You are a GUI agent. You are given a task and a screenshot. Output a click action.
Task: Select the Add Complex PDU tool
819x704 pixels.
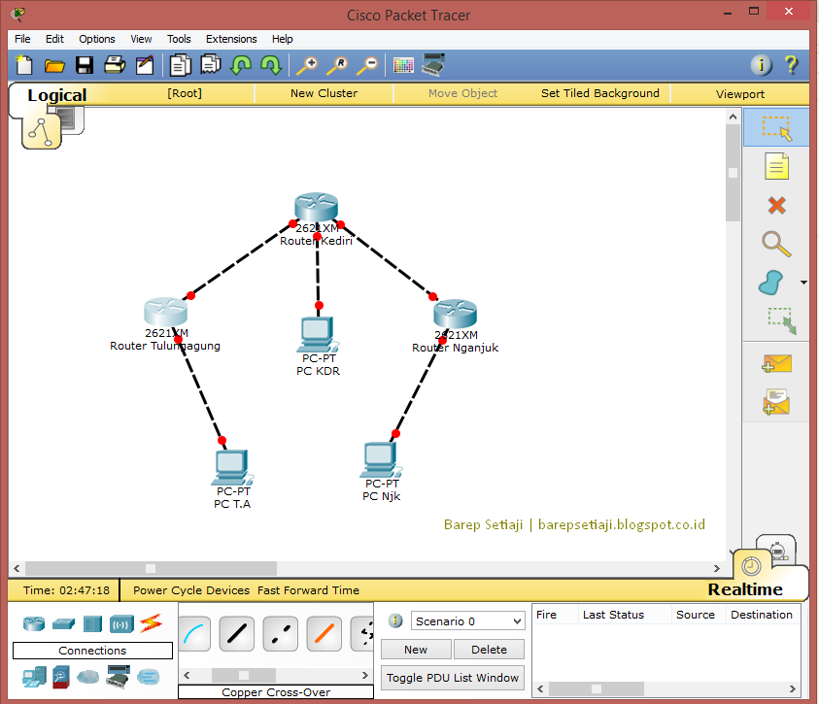(x=776, y=402)
